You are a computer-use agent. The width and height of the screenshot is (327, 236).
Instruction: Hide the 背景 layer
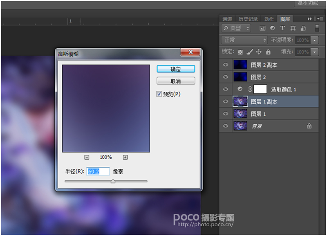click(226, 126)
